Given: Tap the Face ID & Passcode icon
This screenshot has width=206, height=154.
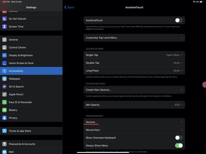Looking at the screenshot, I should click(4, 102).
